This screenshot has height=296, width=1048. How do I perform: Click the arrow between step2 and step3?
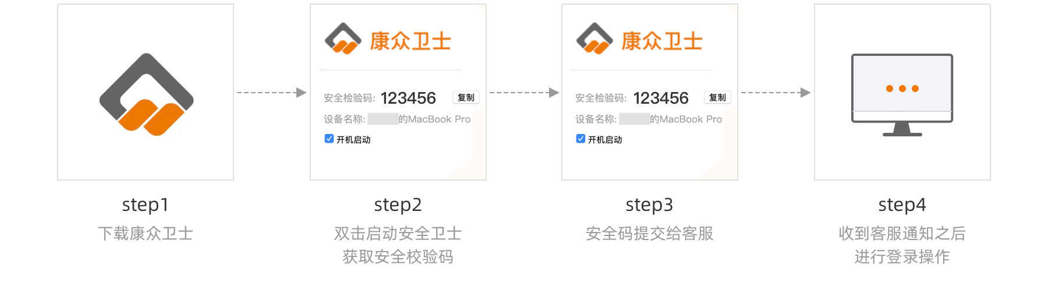click(524, 93)
